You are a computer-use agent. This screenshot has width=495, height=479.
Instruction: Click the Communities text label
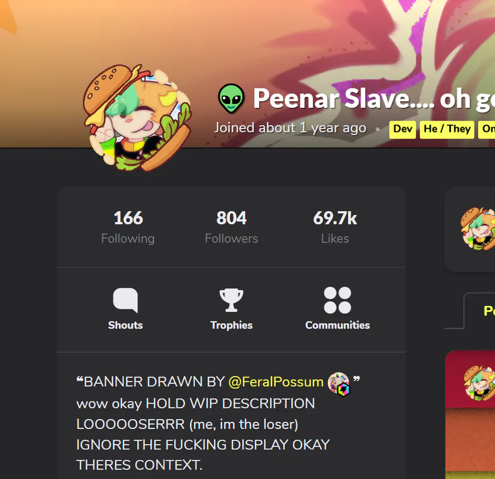pyautogui.click(x=338, y=325)
